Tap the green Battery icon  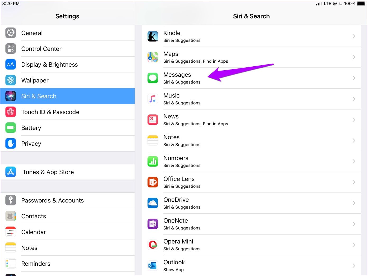pyautogui.click(x=11, y=128)
